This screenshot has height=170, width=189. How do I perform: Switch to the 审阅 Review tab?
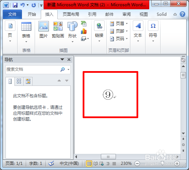pos(127,14)
